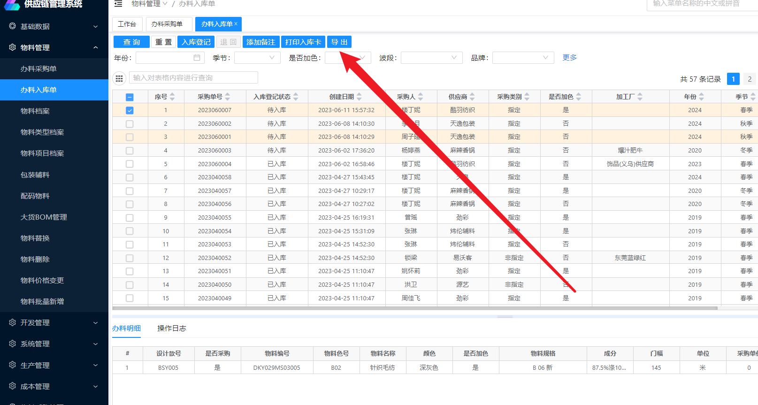Click the menu collapse icon in header
The image size is (758, 405).
(118, 4)
